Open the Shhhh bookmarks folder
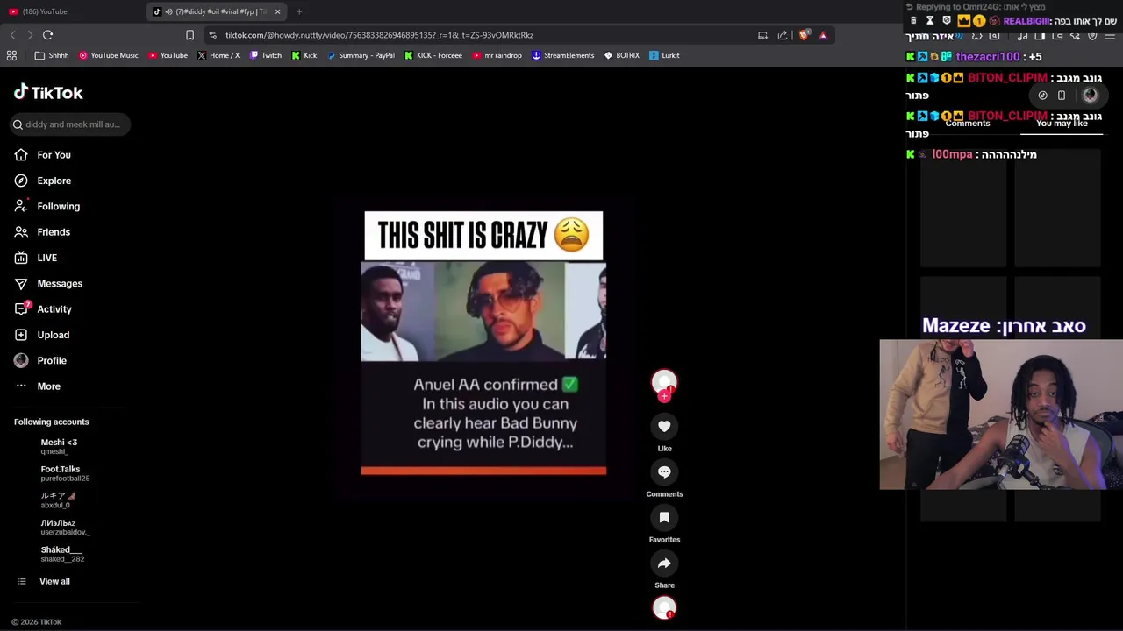The image size is (1123, 631). 52,55
